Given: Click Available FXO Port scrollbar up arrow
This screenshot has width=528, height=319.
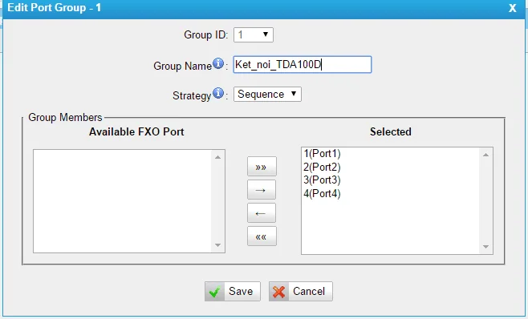Looking at the screenshot, I should 218,157.
